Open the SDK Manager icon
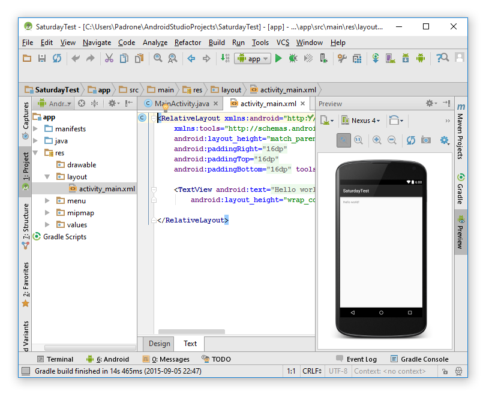 tap(406, 58)
